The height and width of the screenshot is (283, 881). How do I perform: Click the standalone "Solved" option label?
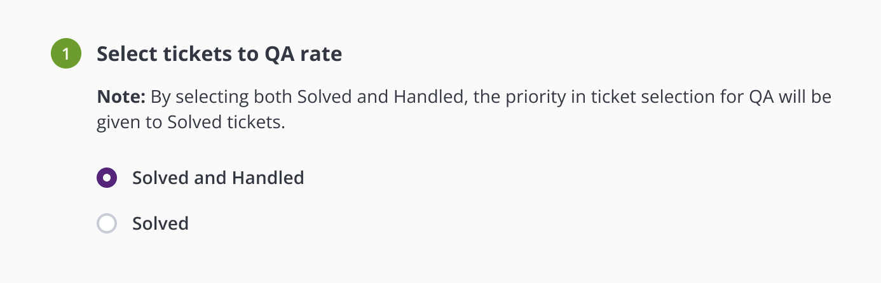coord(160,223)
